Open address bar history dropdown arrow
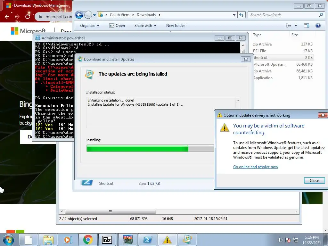This screenshot has width=328, height=246. [234, 15]
